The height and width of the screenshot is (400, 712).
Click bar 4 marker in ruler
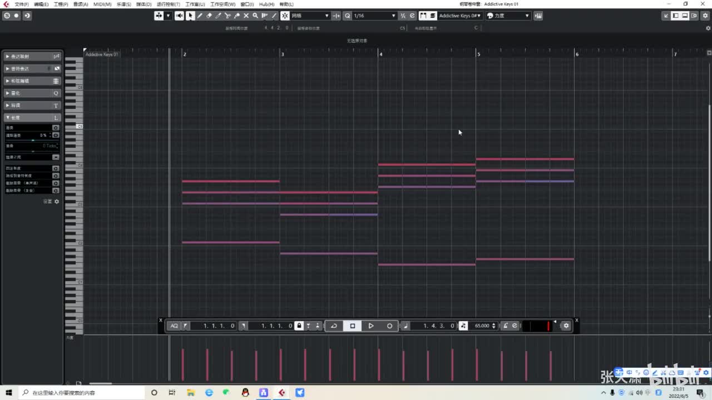[380, 54]
